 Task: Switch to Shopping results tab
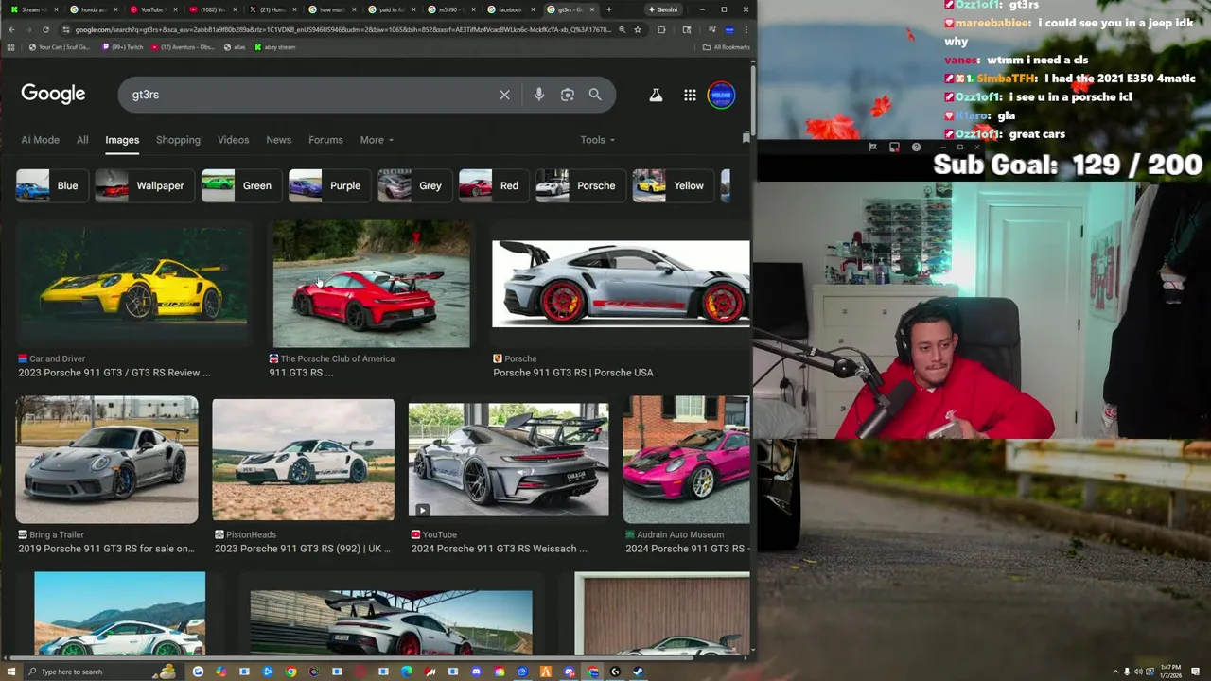pyautogui.click(x=178, y=140)
